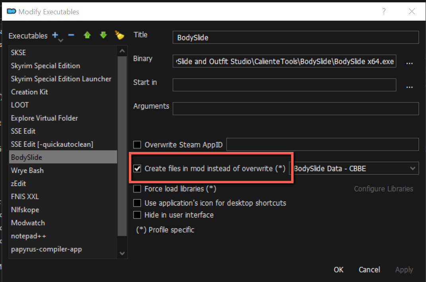Screen dimensions: 426x282
Task: Click the executables list scrollbar thumb
Action: tap(122, 146)
